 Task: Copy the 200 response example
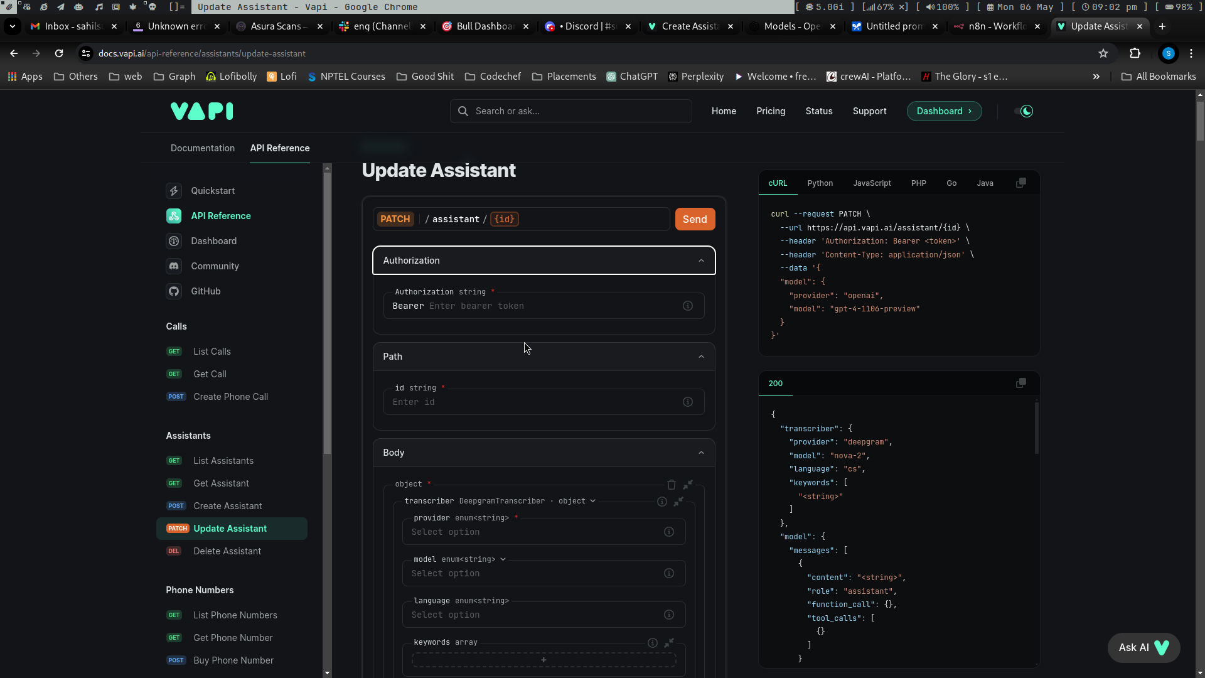[x=1021, y=383]
